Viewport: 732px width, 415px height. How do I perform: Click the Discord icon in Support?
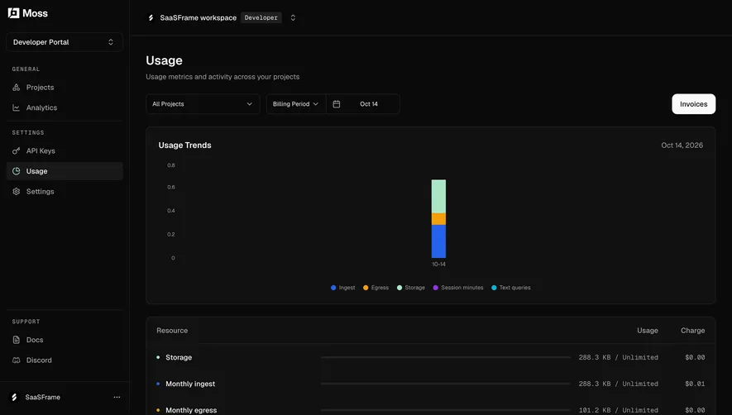pos(17,360)
